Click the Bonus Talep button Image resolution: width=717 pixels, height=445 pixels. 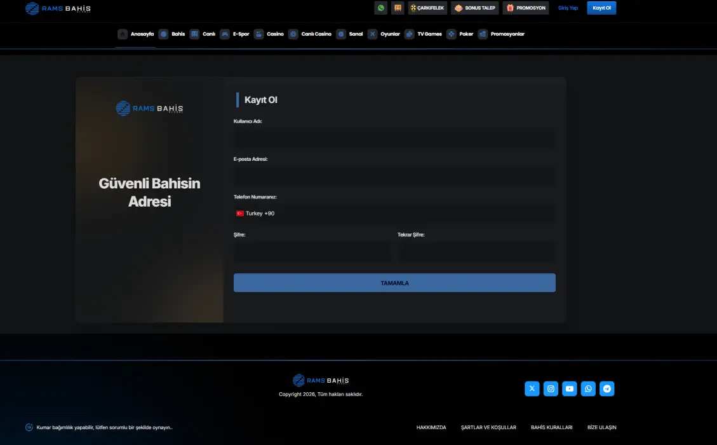[475, 8]
